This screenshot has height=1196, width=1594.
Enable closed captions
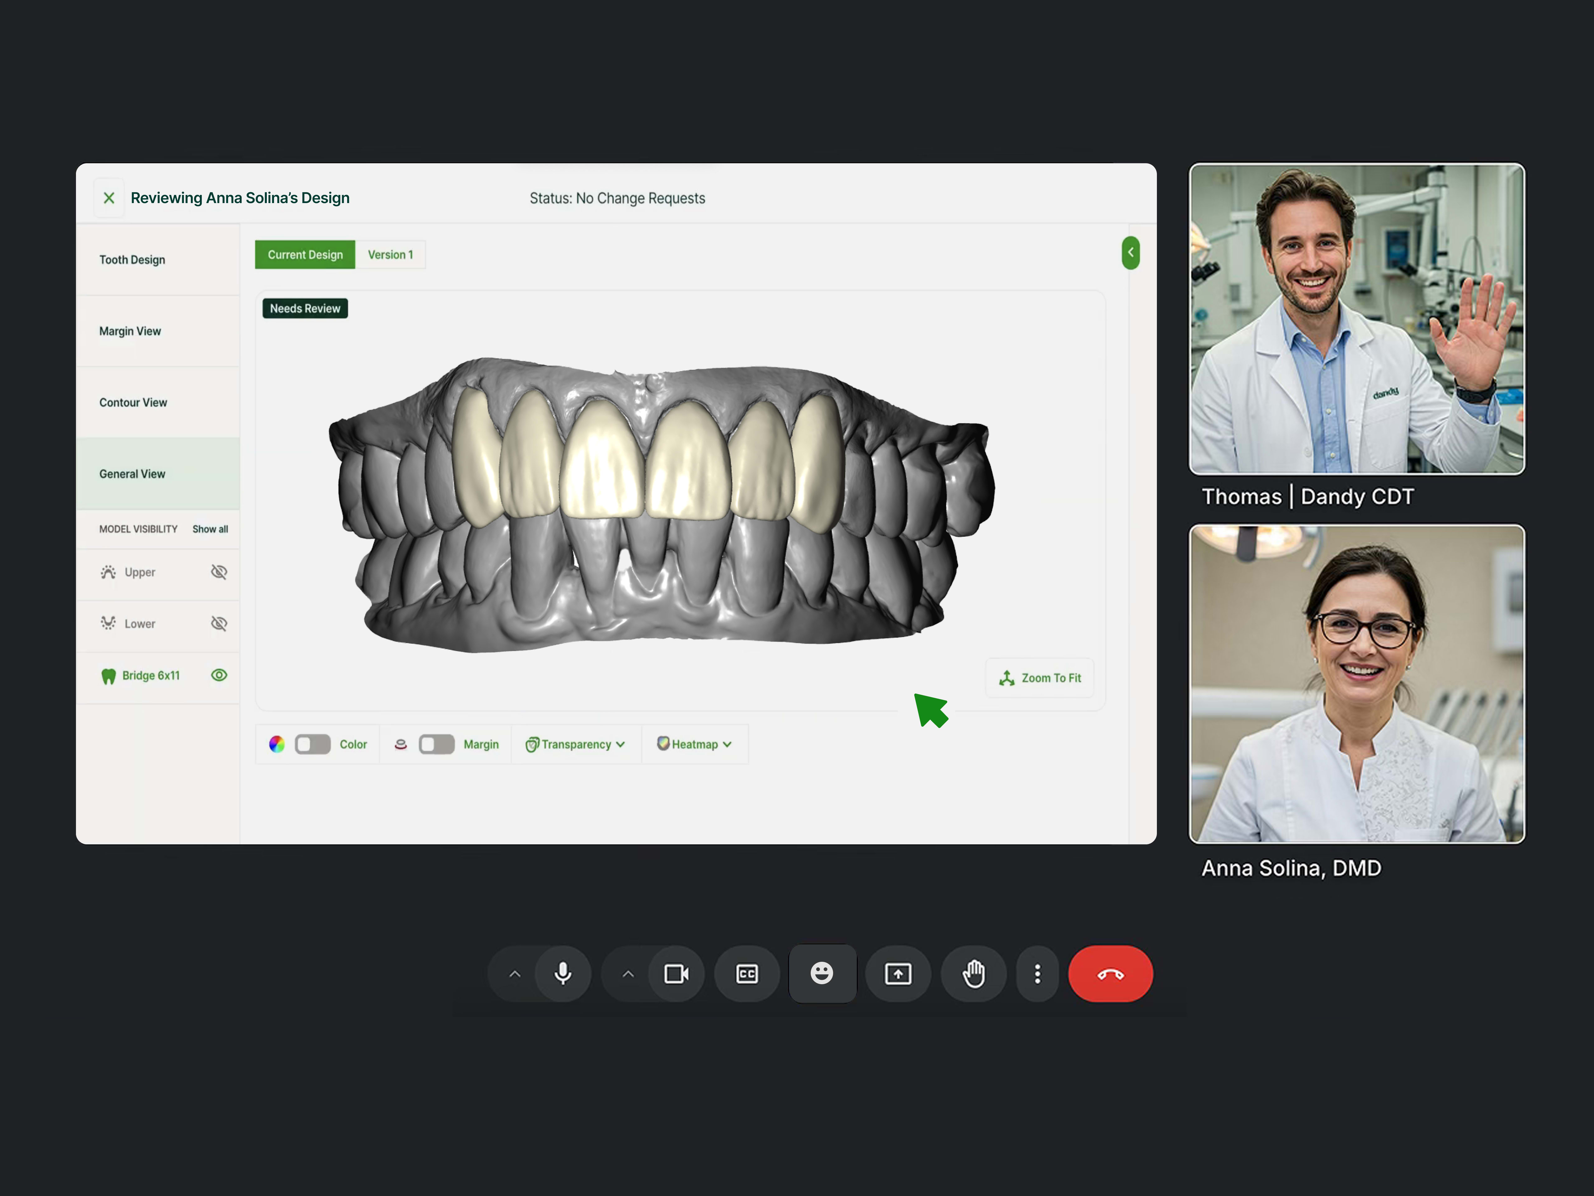point(747,973)
